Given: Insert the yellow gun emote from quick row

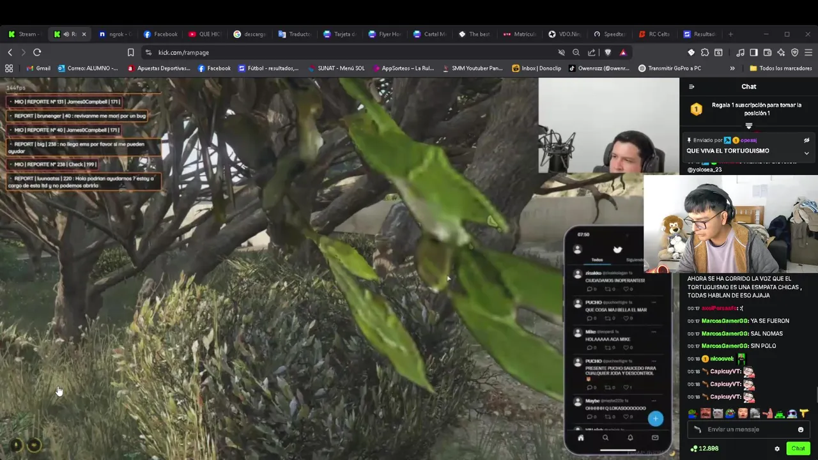Looking at the screenshot, I should point(804,413).
